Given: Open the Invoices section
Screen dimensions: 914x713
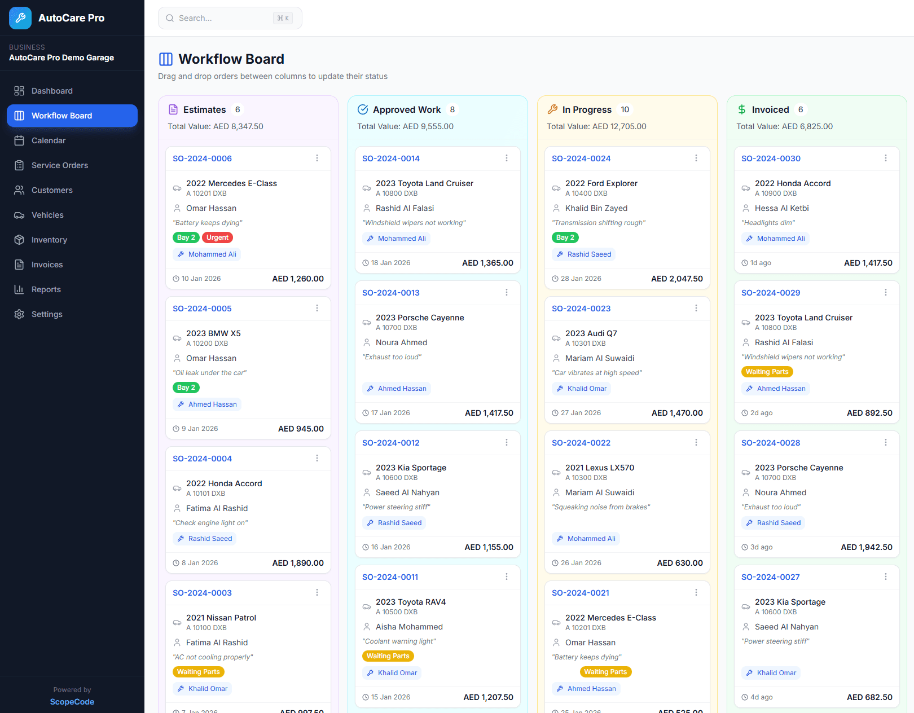Looking at the screenshot, I should coord(47,265).
